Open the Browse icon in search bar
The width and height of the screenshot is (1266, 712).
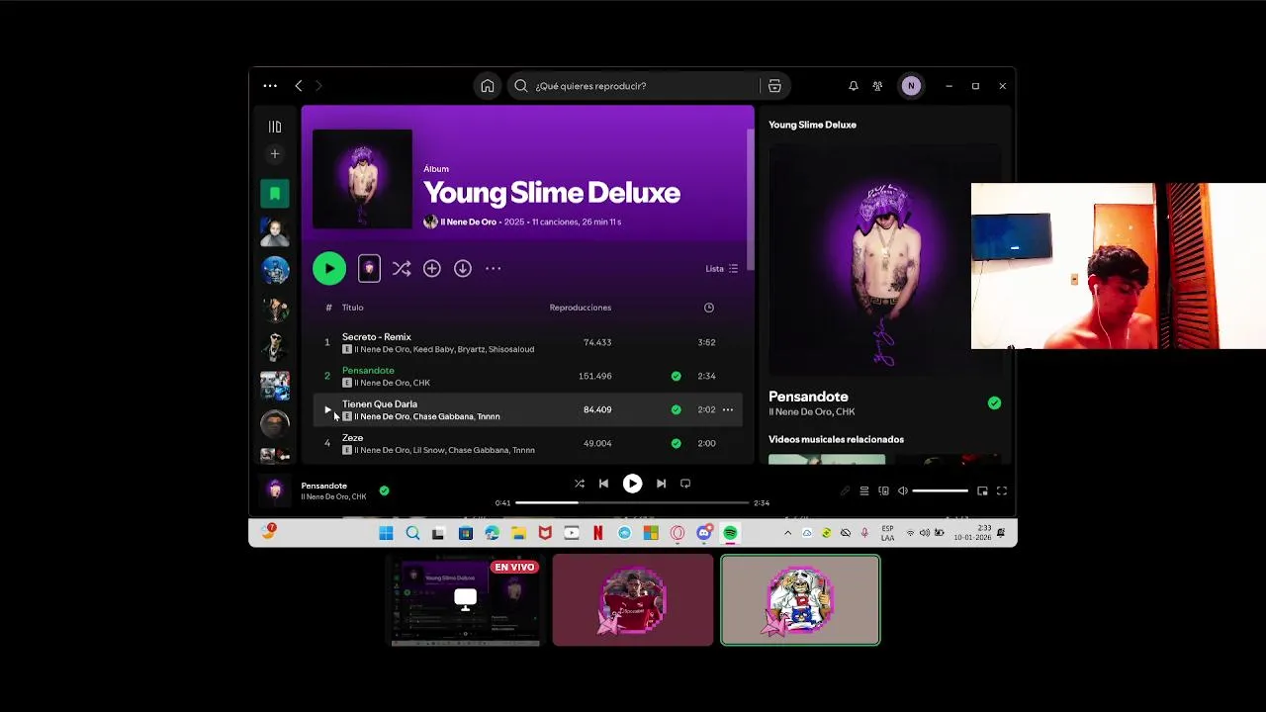(774, 86)
